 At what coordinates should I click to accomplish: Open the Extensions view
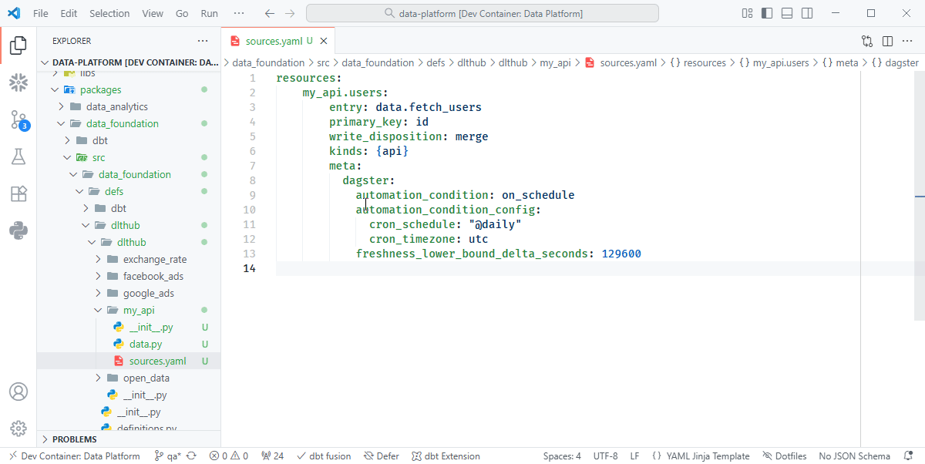tap(18, 193)
